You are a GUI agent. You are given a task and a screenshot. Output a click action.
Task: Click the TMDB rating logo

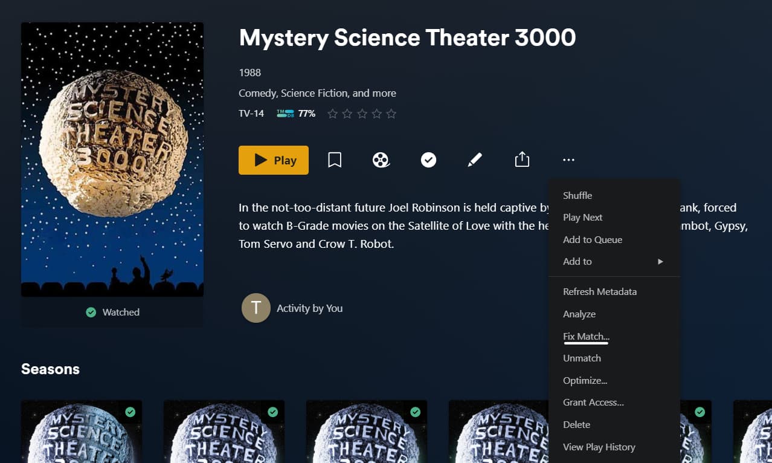click(x=285, y=113)
